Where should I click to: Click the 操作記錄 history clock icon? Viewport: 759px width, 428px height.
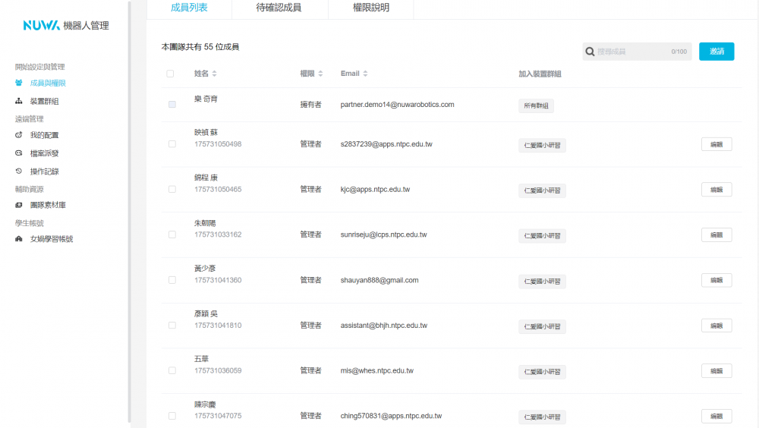point(18,172)
